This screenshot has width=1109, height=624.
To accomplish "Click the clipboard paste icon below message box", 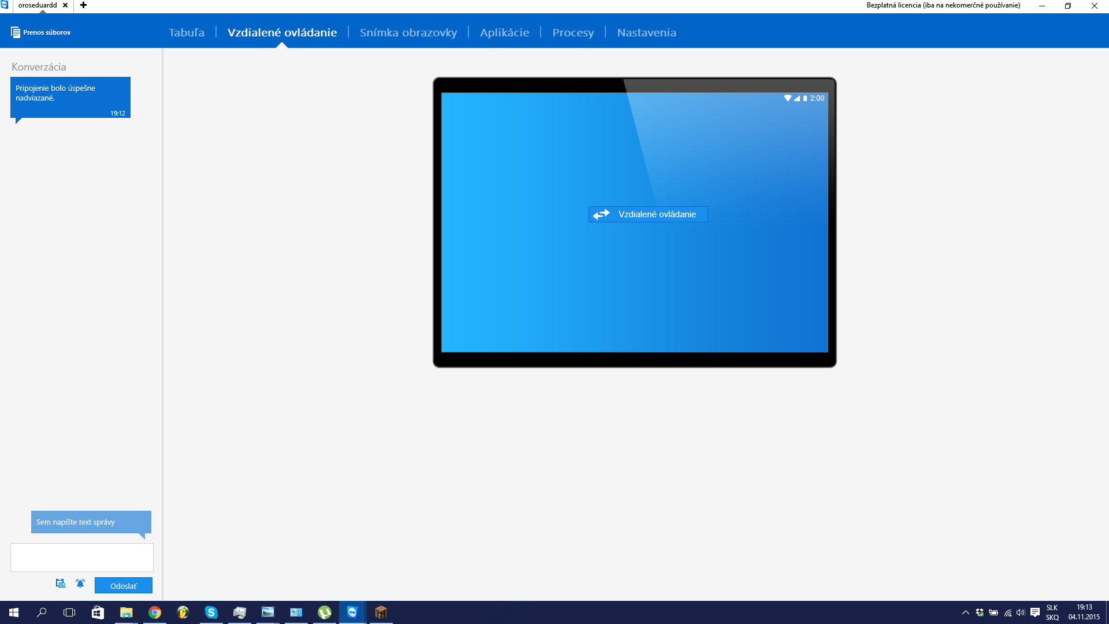I will 61,584.
